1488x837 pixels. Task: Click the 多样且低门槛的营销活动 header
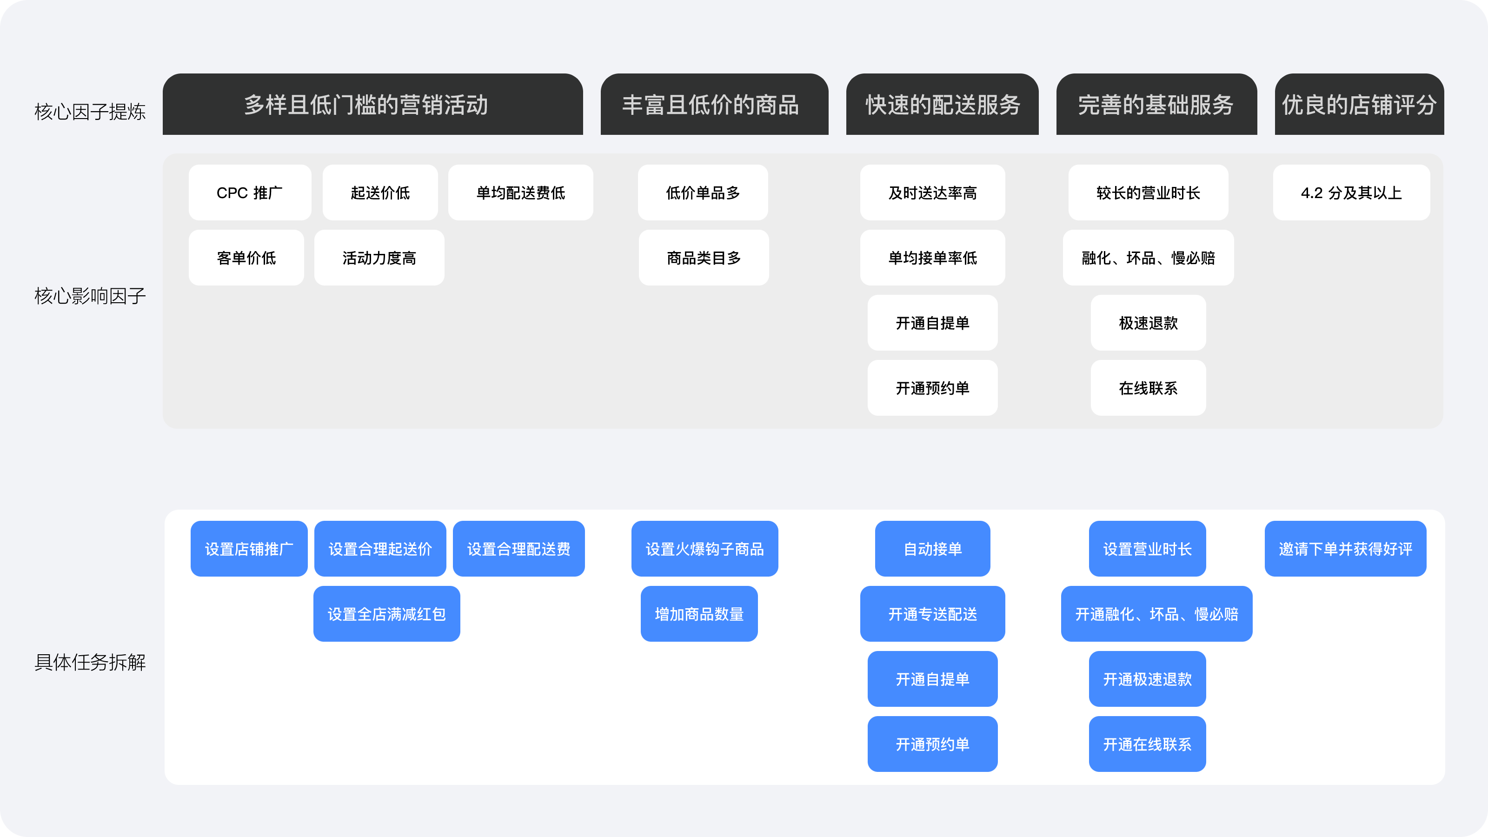tap(372, 104)
